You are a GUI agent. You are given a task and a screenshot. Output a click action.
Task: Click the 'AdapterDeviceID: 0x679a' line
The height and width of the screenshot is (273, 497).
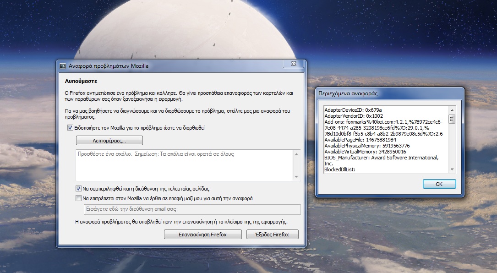tap(353, 110)
